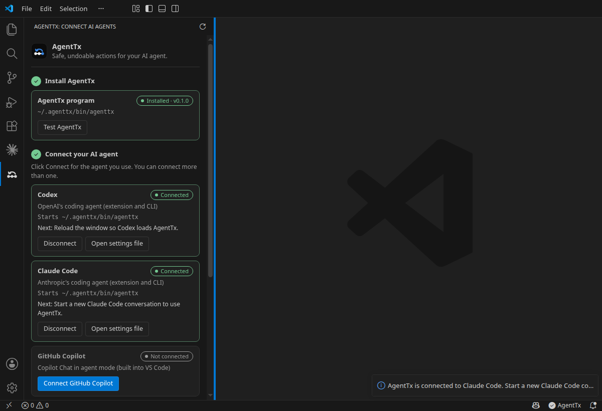
Task: Click the Install AgentTx green checkmark
Action: pyautogui.click(x=36, y=81)
